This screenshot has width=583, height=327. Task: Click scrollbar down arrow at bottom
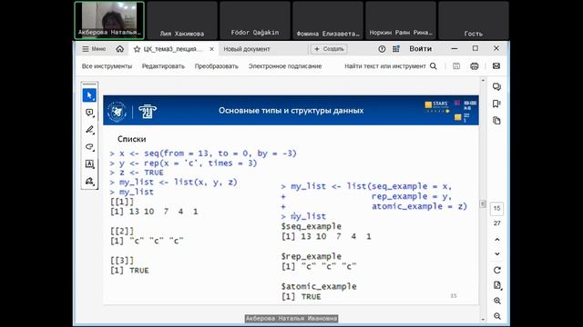click(x=483, y=319)
